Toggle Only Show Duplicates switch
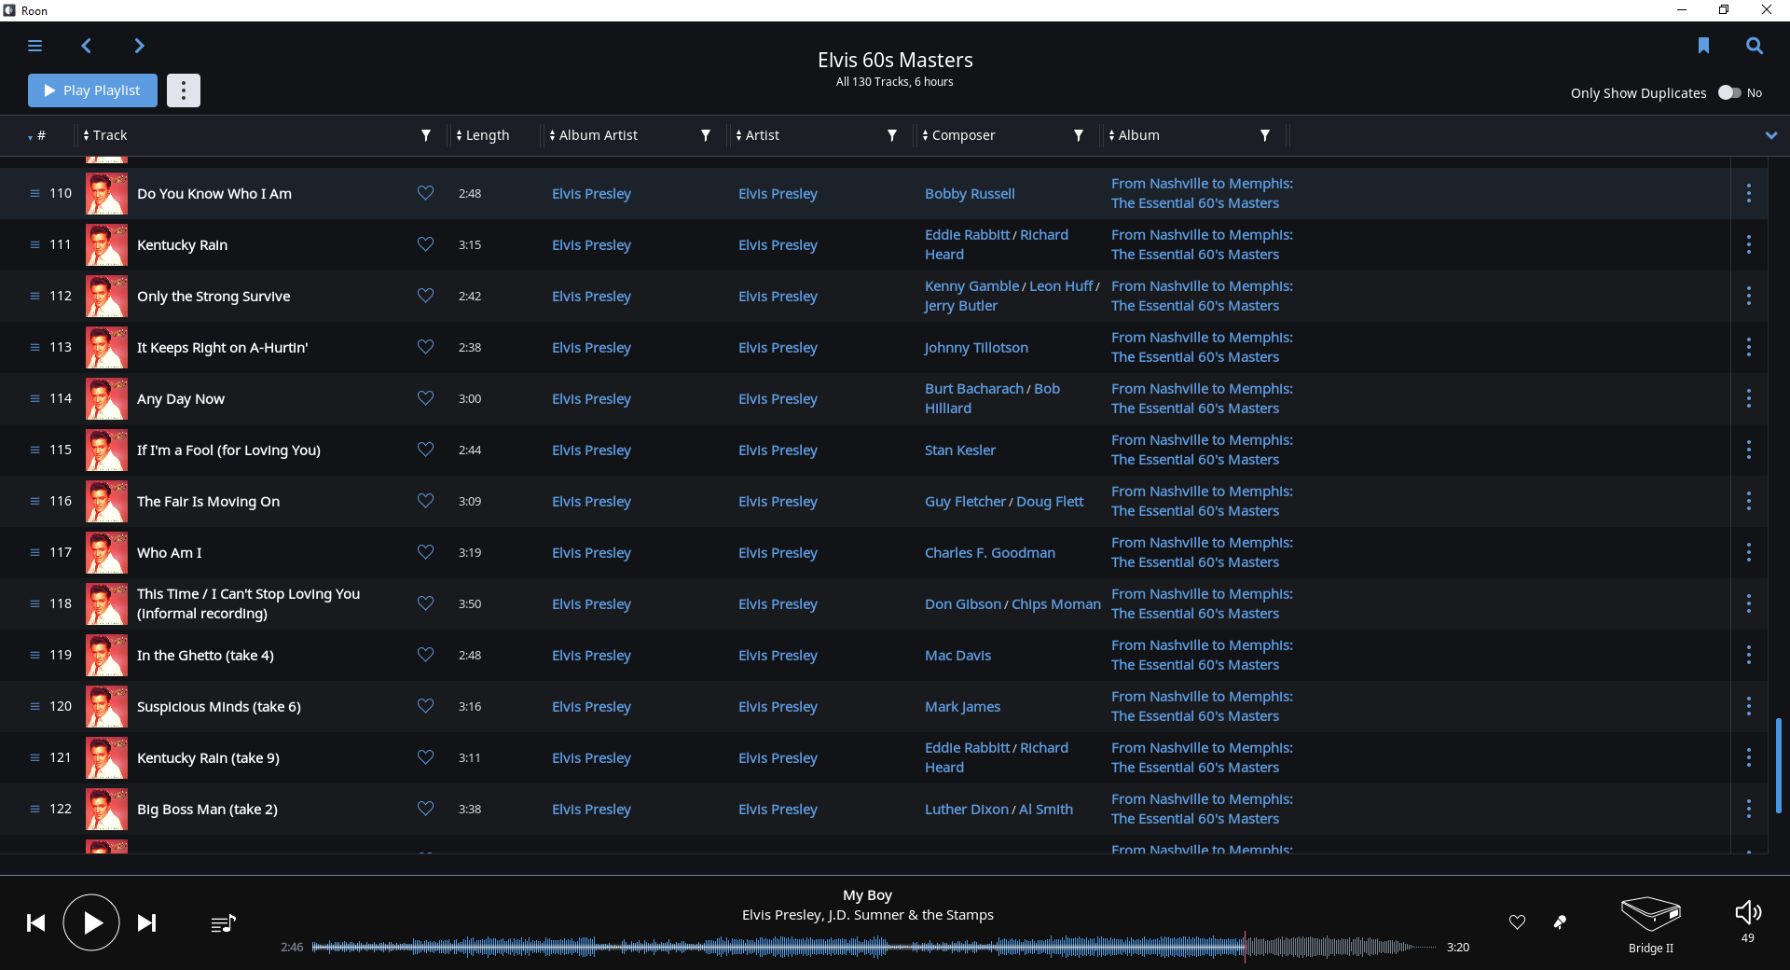 [x=1729, y=93]
